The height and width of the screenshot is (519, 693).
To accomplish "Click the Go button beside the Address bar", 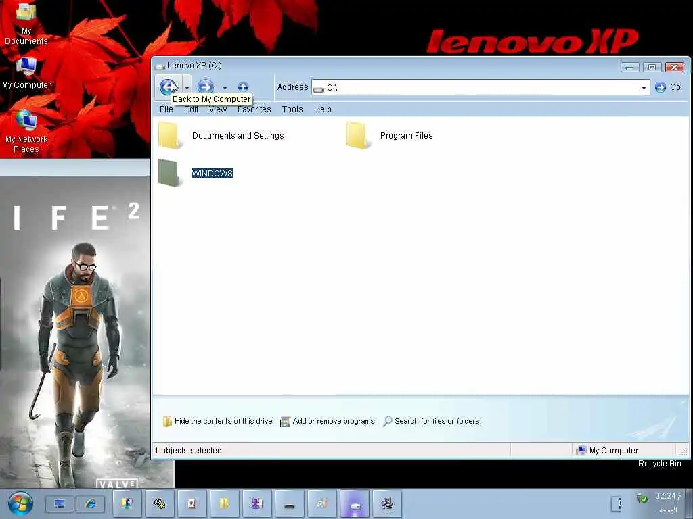I will 668,87.
